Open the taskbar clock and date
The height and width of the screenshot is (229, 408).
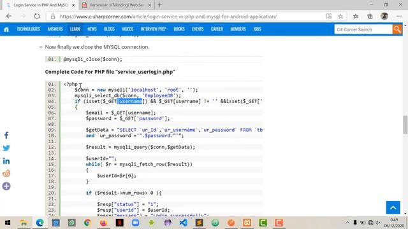(394, 223)
